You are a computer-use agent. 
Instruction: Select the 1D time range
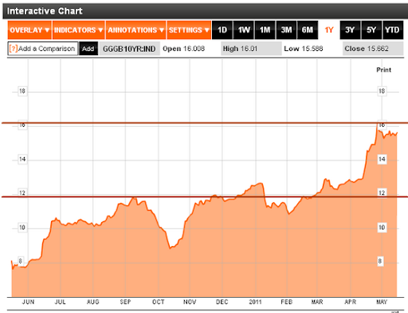point(222,30)
